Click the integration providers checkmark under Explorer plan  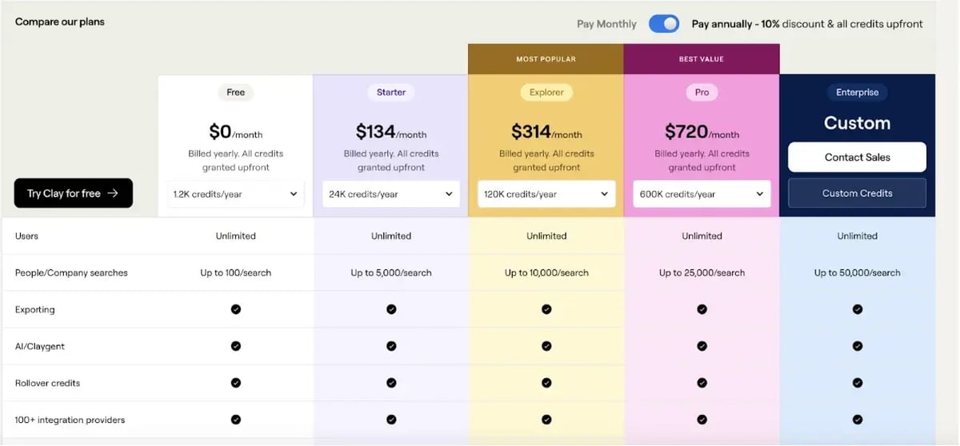coord(546,420)
